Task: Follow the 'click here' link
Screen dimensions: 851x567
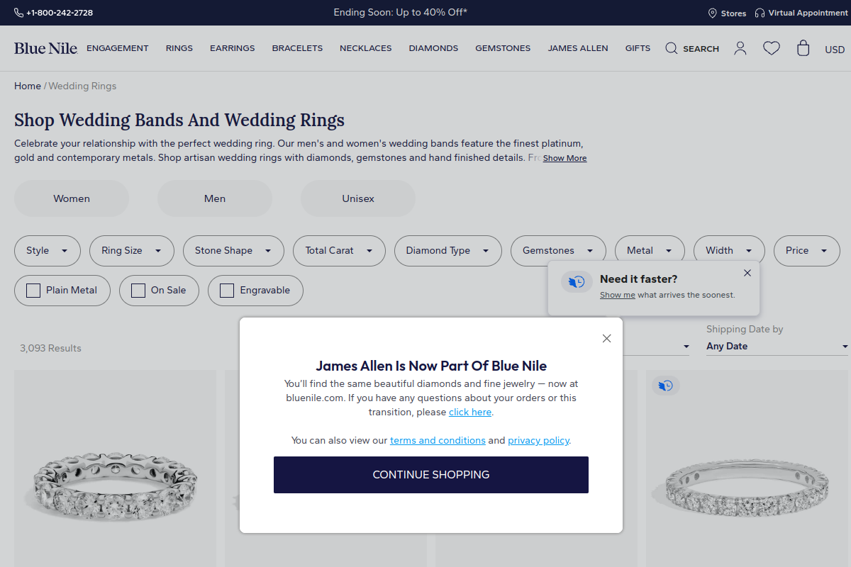Action: [x=470, y=412]
